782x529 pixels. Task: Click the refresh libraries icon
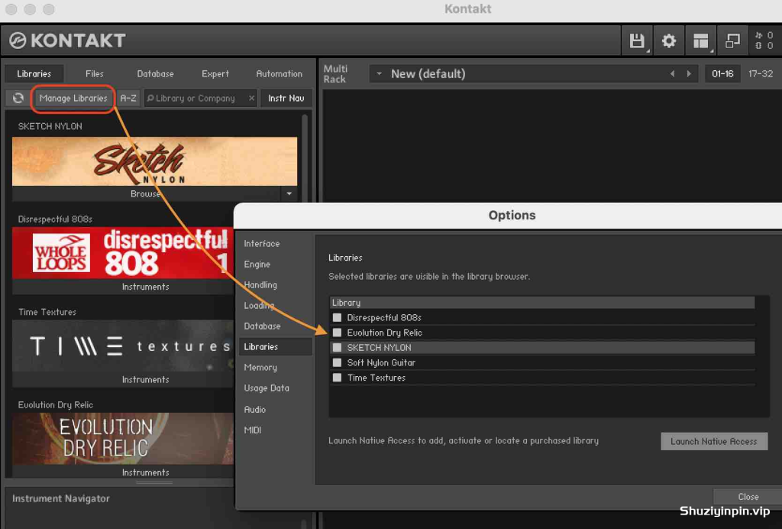(x=18, y=98)
